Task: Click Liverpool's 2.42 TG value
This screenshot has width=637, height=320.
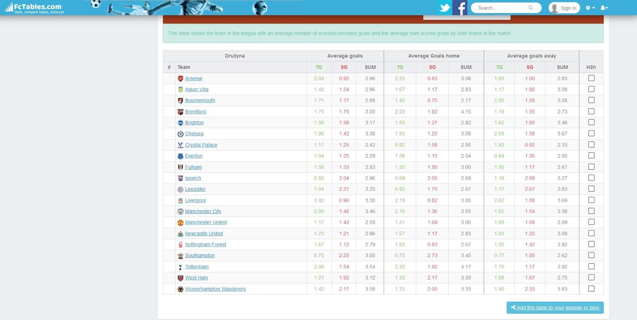Action: point(319,201)
